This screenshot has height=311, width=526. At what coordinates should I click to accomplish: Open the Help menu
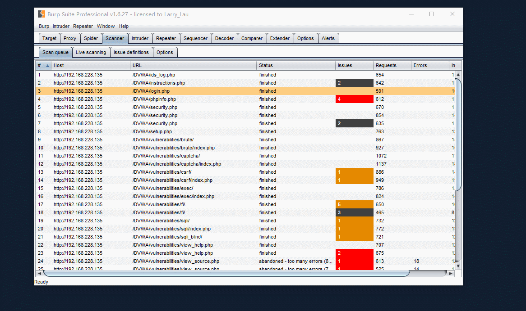click(x=124, y=26)
